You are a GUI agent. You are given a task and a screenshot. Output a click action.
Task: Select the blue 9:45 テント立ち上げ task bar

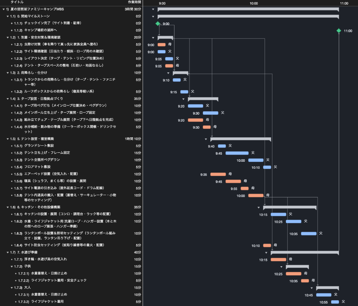click(237, 153)
